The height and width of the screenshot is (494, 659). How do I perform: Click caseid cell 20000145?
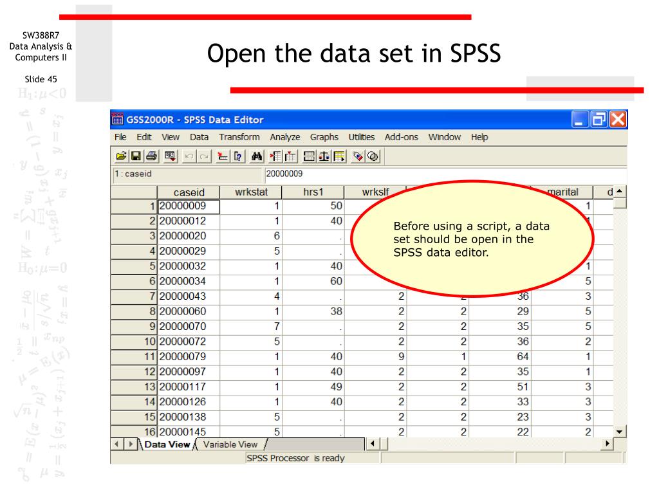click(x=189, y=432)
